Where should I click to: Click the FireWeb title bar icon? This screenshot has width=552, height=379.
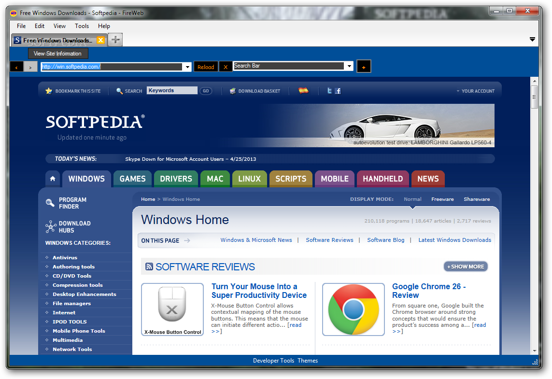tap(14, 13)
